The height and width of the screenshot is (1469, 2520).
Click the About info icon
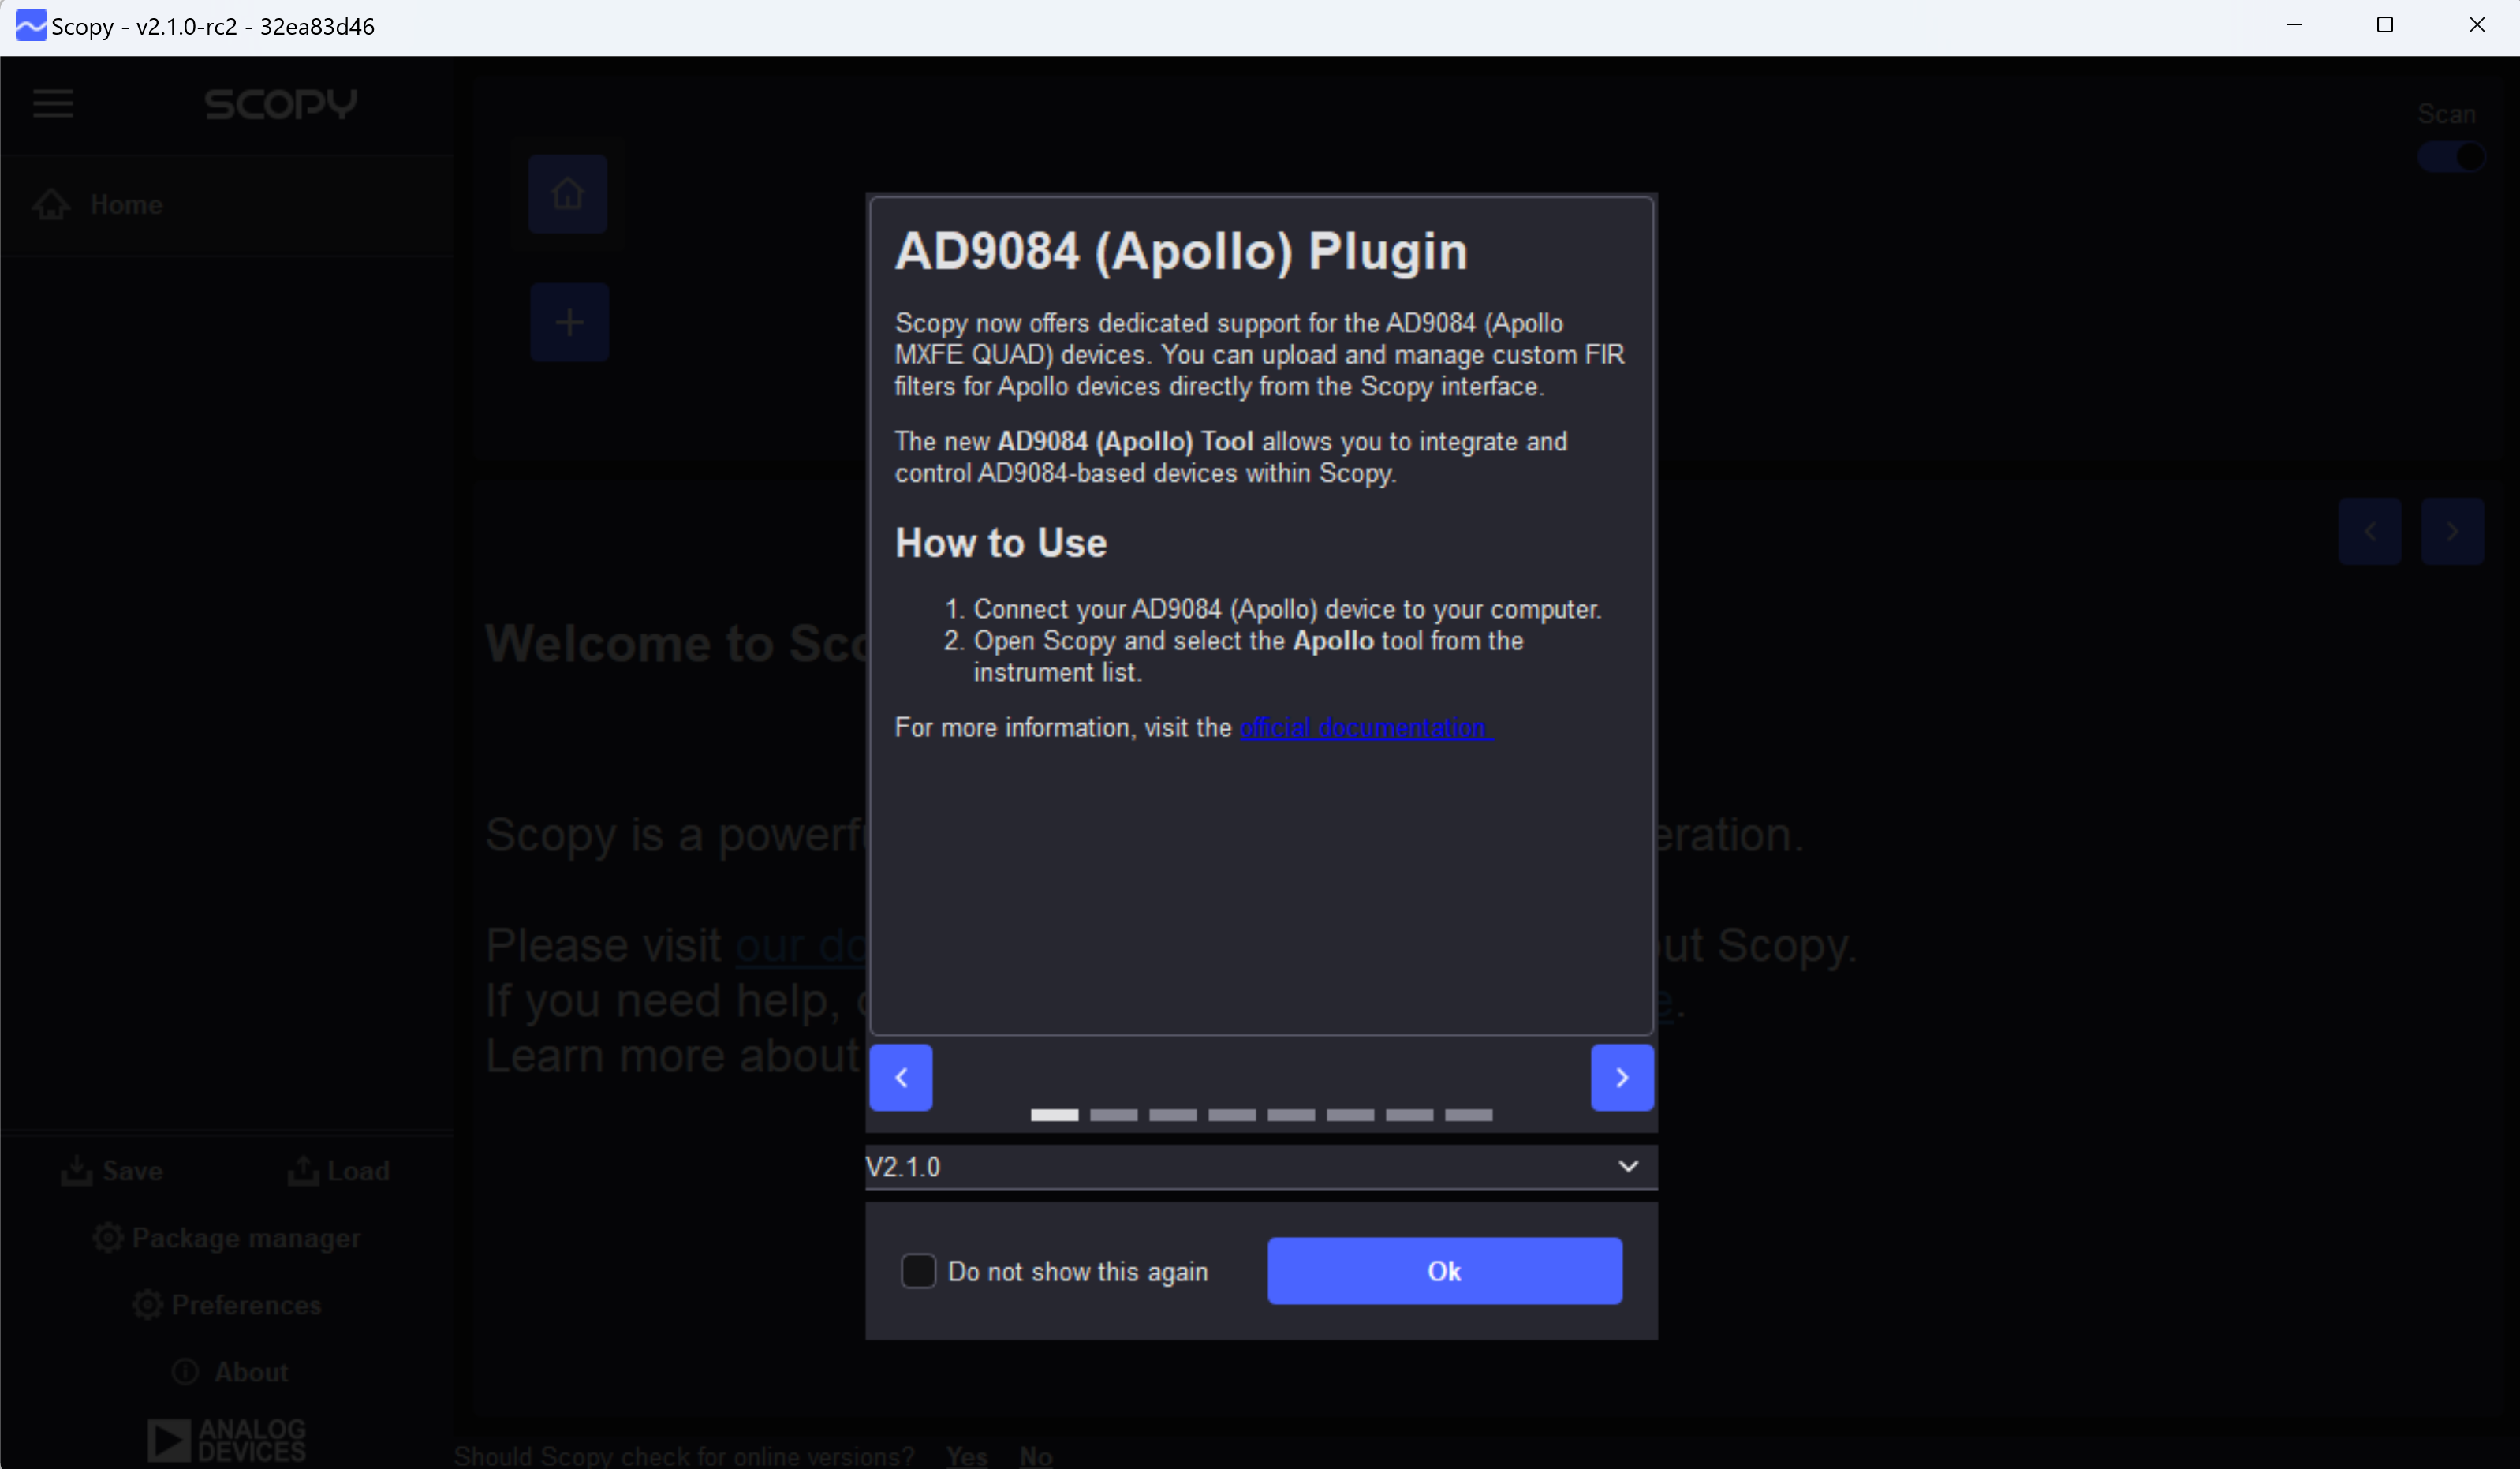(x=185, y=1371)
